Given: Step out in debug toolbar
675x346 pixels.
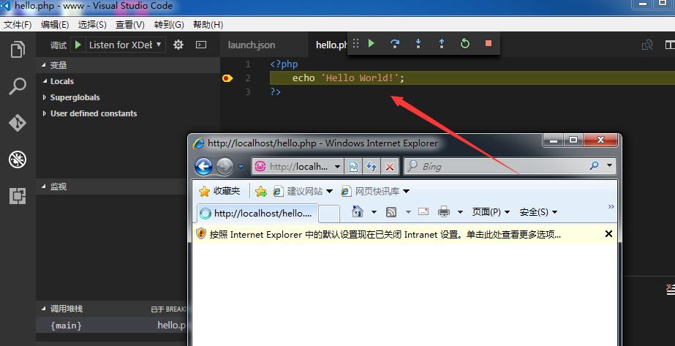Looking at the screenshot, I should pyautogui.click(x=441, y=43).
